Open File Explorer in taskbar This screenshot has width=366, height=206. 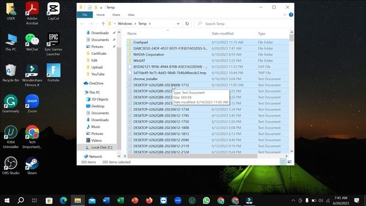pos(78,200)
